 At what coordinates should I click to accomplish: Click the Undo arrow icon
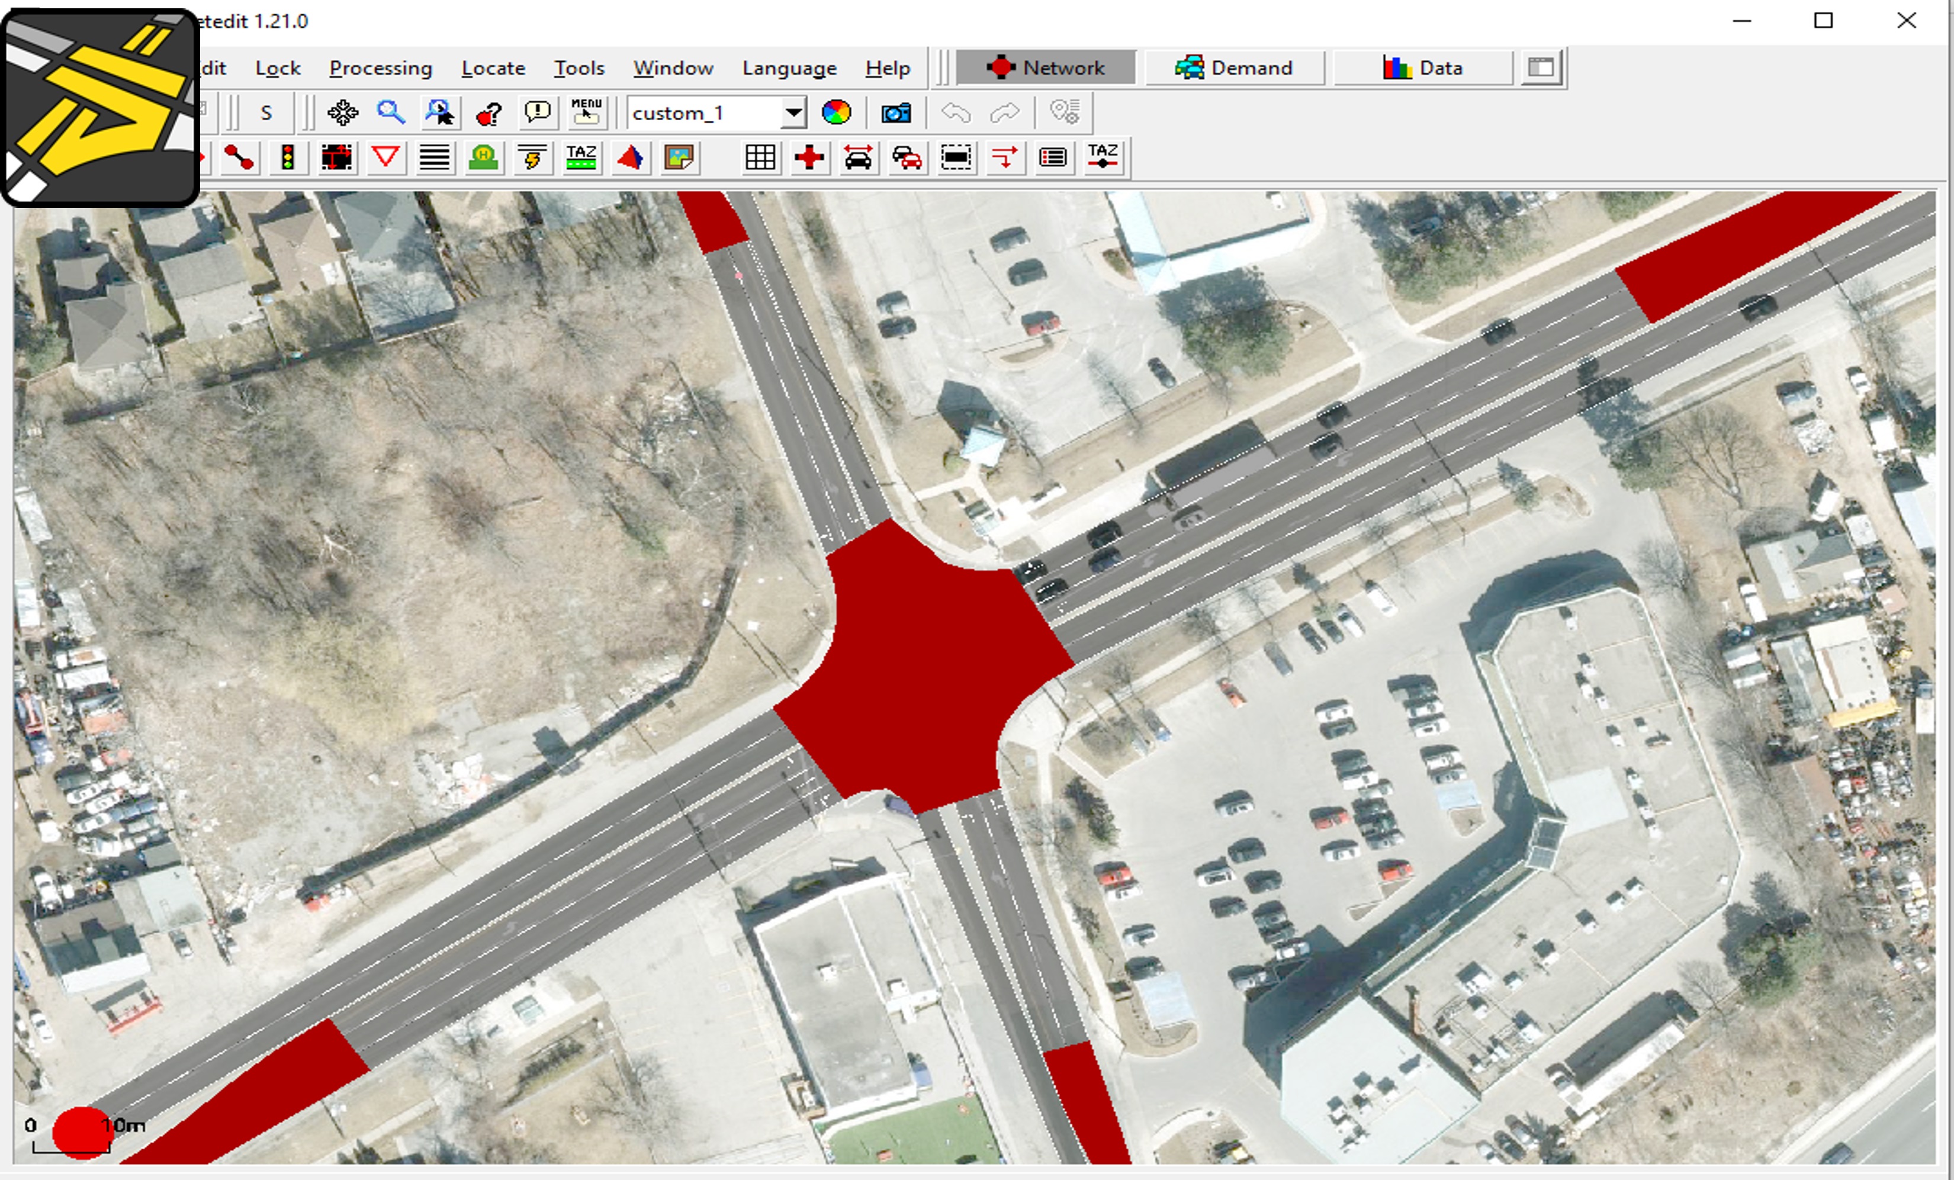[x=956, y=112]
